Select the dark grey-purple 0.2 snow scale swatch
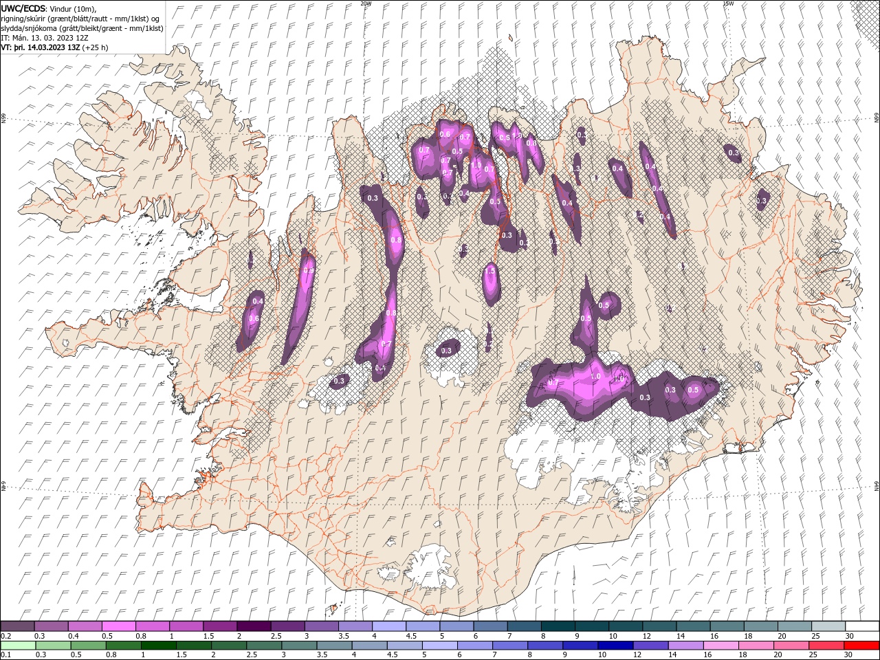The image size is (880, 660). pyautogui.click(x=17, y=626)
